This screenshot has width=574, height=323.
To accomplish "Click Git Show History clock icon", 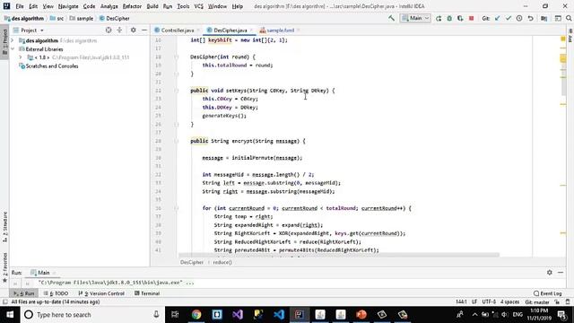I will pos(519,18).
